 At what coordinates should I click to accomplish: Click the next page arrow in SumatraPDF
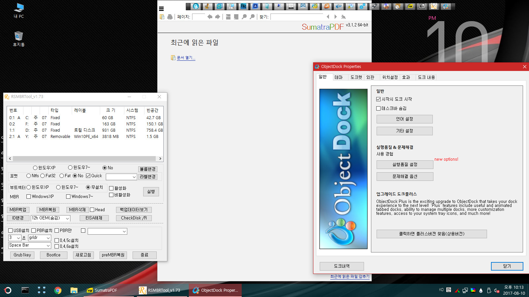[218, 17]
